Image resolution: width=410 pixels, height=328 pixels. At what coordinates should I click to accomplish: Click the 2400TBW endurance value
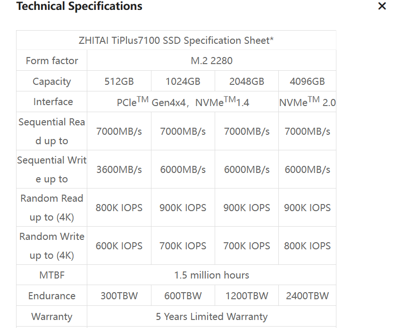click(307, 296)
